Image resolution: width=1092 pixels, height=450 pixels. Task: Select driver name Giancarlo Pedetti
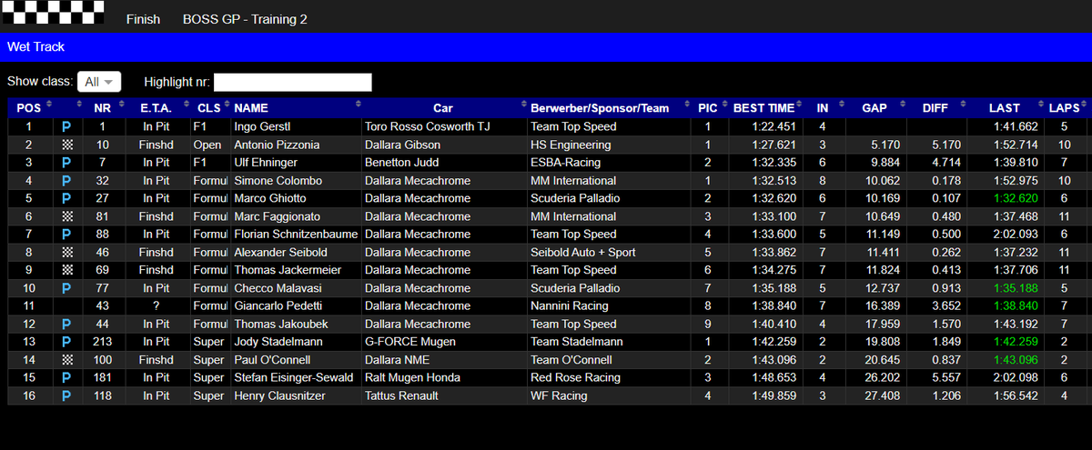[281, 306]
